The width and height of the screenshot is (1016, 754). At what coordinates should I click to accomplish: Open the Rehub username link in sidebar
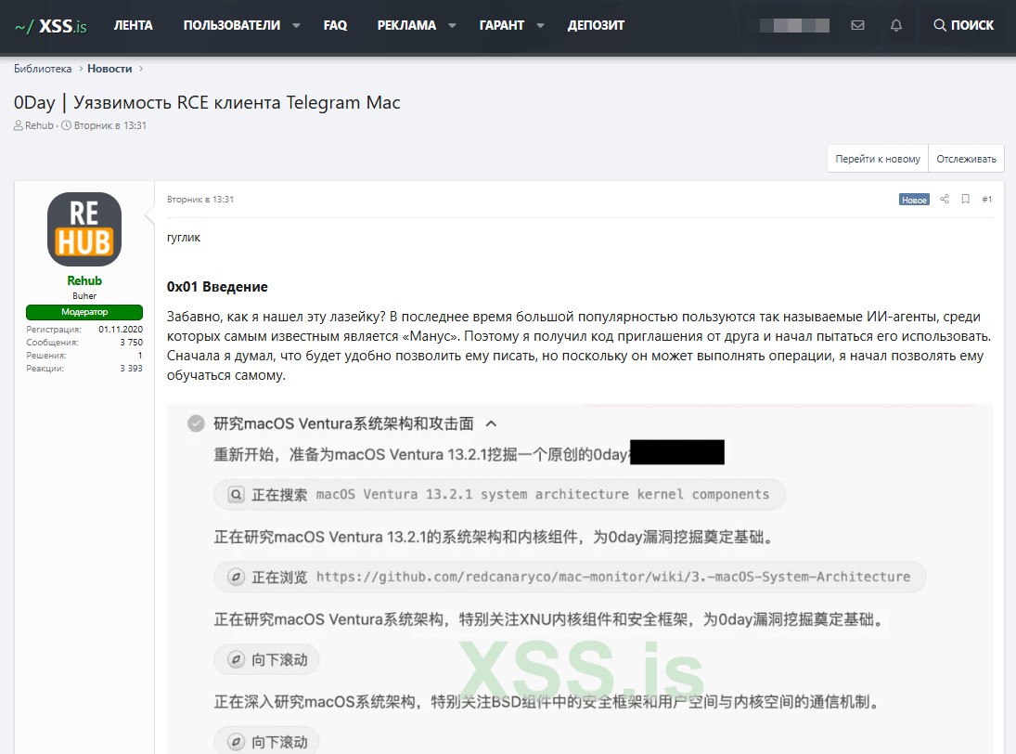tap(84, 280)
